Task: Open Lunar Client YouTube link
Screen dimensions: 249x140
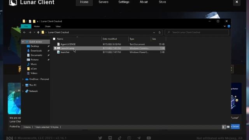Action: (x=149, y=138)
